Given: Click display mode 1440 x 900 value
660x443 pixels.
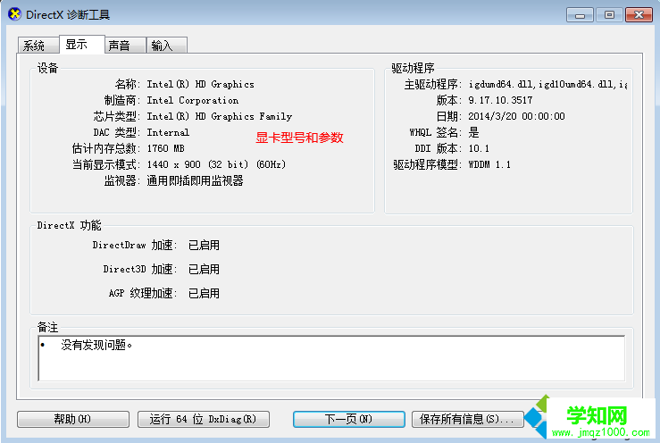Looking at the screenshot, I should [x=216, y=164].
